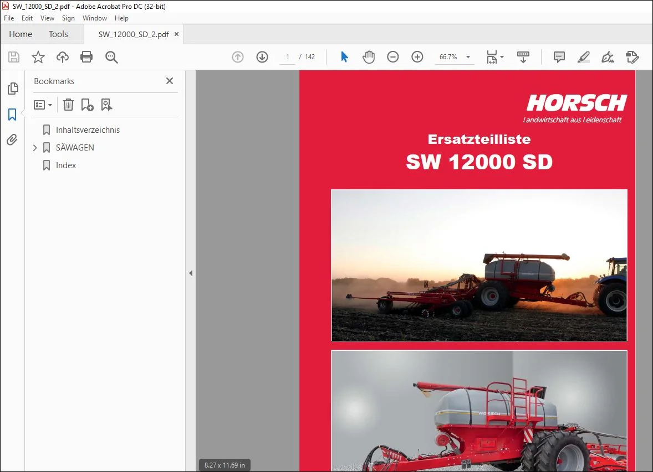The width and height of the screenshot is (653, 472).
Task: Open the zoom level dropdown arrow
Action: pyautogui.click(x=468, y=57)
